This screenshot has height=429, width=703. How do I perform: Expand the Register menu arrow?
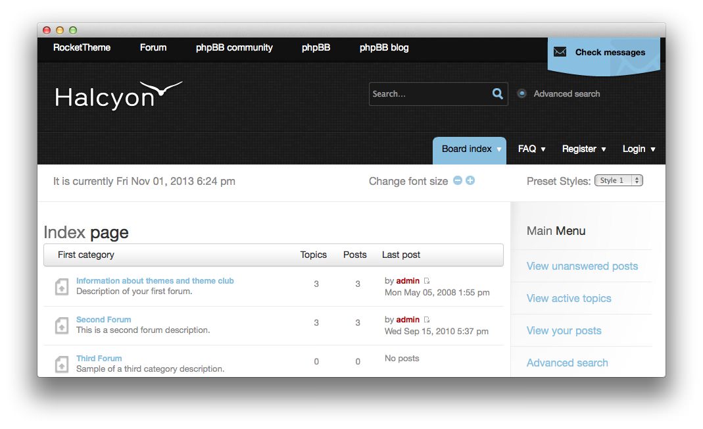(x=604, y=149)
